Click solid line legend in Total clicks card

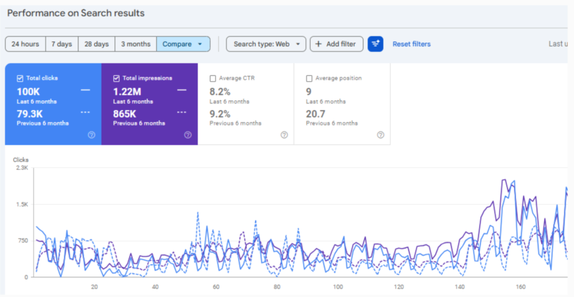(x=85, y=90)
